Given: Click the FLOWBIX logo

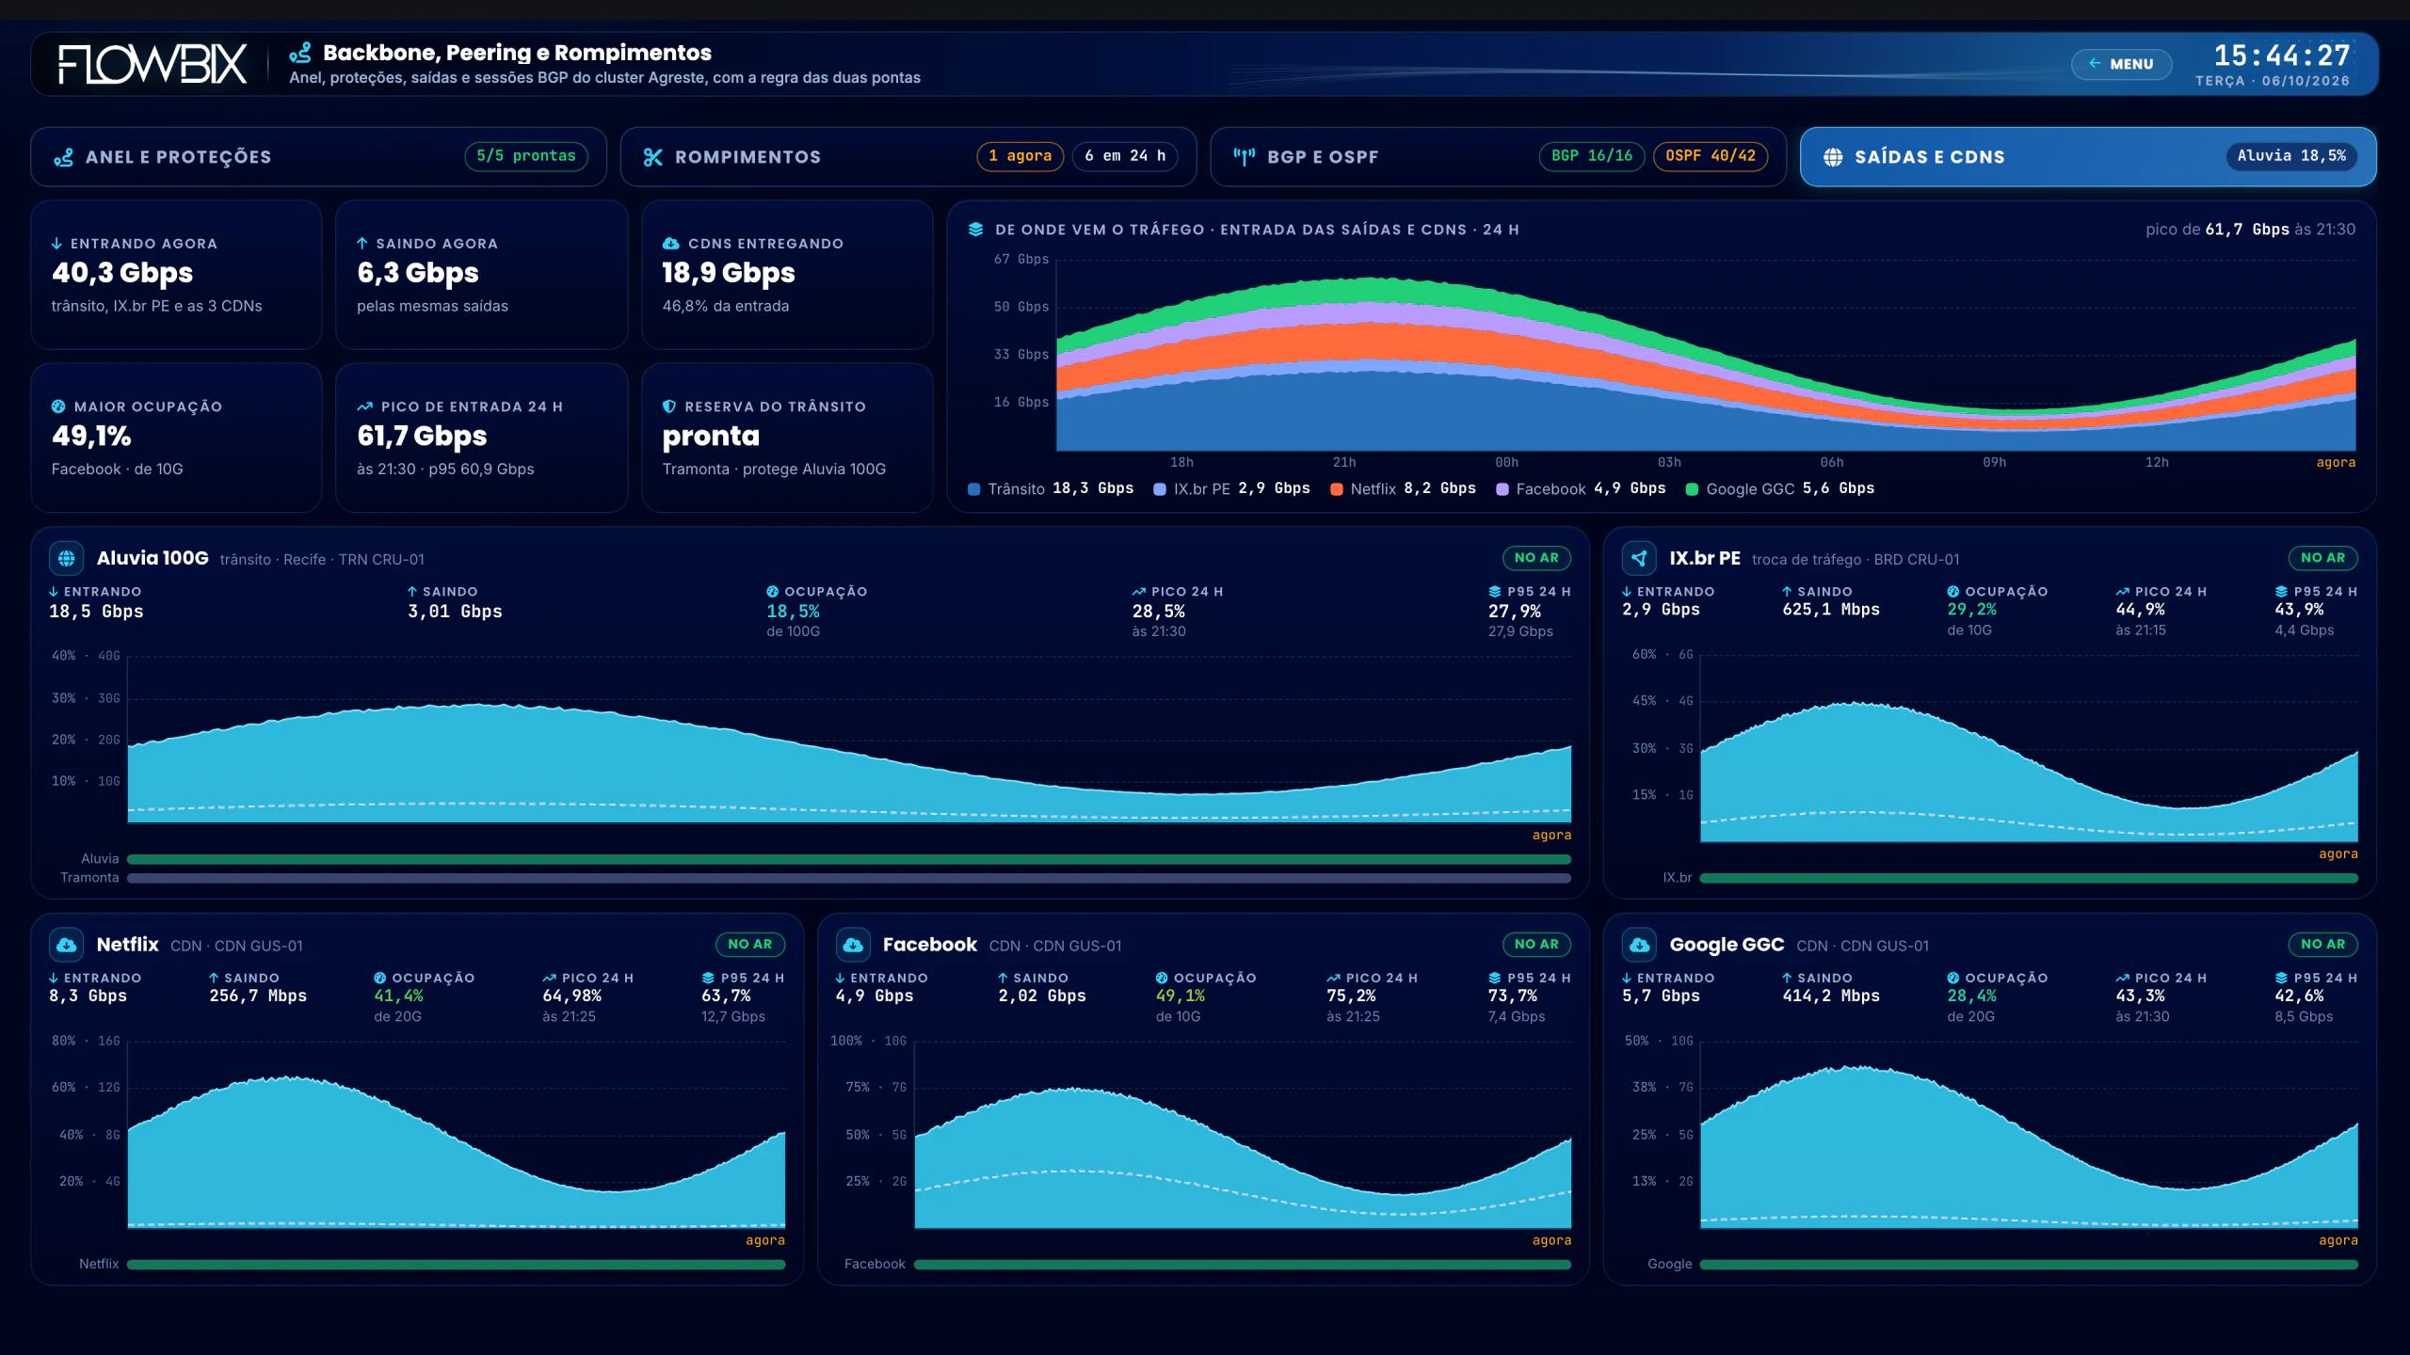Looking at the screenshot, I should [153, 64].
